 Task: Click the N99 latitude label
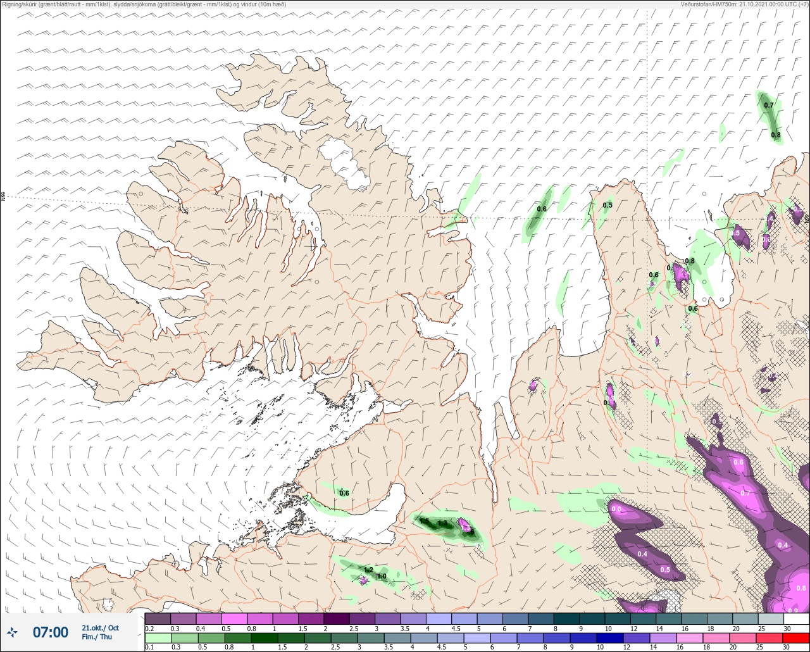3,197
